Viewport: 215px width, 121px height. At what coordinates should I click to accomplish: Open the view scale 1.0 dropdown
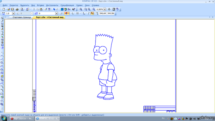[x=13, y=13]
